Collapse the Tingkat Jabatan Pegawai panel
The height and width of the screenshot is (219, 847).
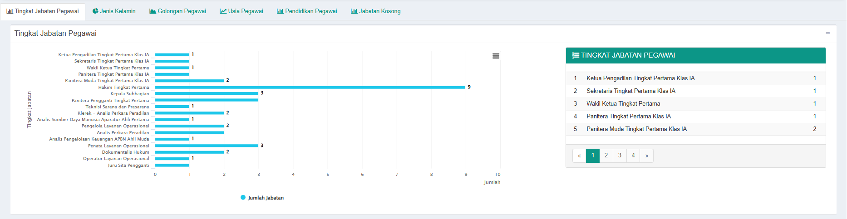(827, 33)
